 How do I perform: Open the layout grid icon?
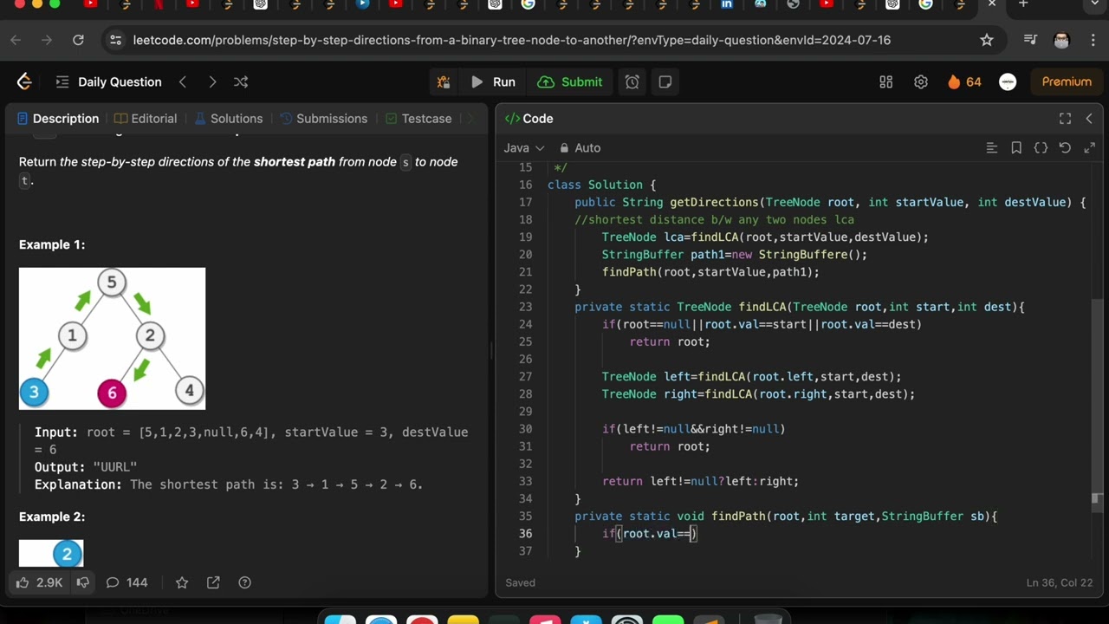885,81
